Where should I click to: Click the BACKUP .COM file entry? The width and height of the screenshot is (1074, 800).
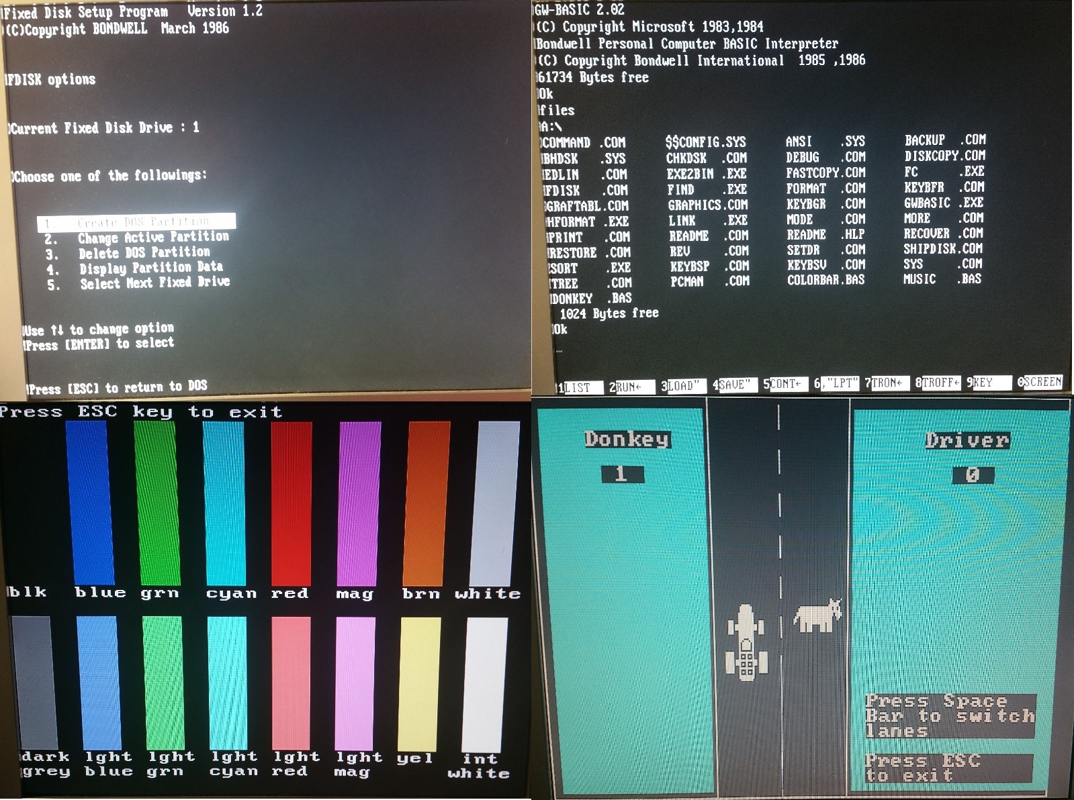tap(945, 140)
